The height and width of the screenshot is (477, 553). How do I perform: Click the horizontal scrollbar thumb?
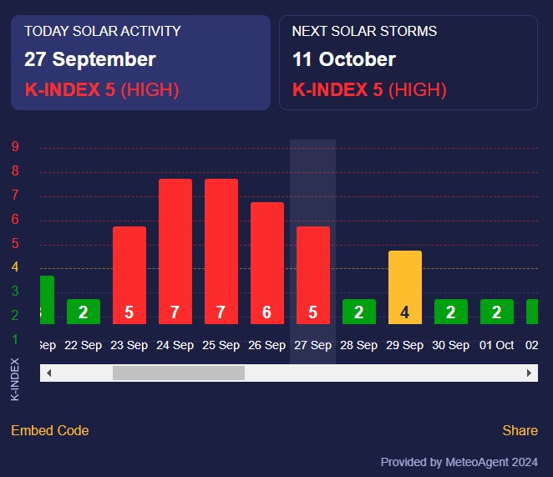pos(178,373)
